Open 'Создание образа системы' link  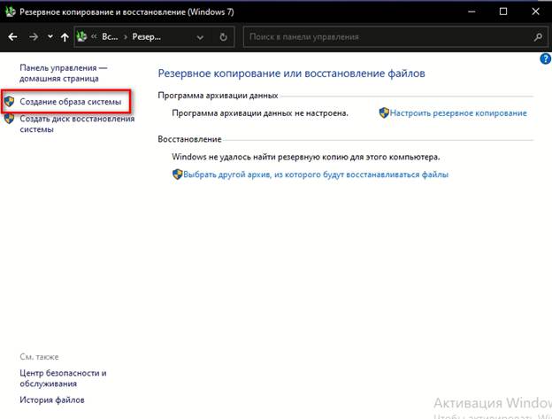pyautogui.click(x=71, y=102)
